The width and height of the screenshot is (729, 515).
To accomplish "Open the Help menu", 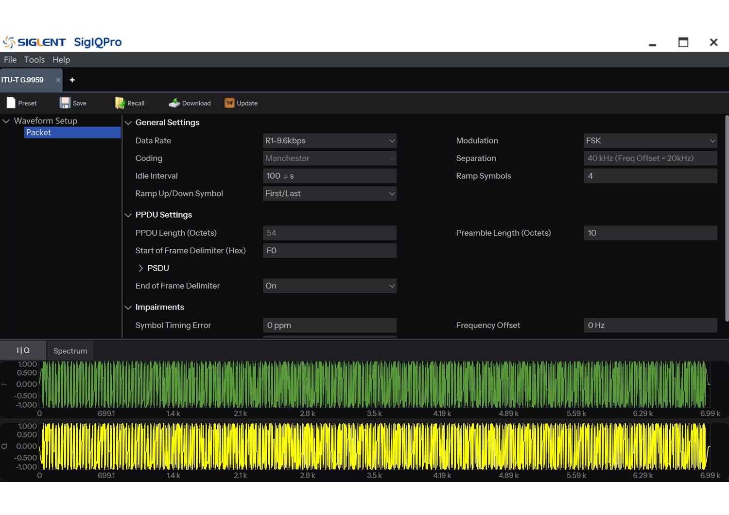I will [61, 60].
